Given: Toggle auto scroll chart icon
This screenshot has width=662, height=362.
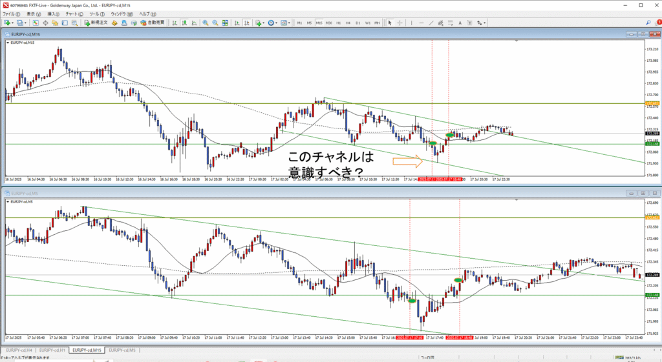Looking at the screenshot, I should click(237, 23).
